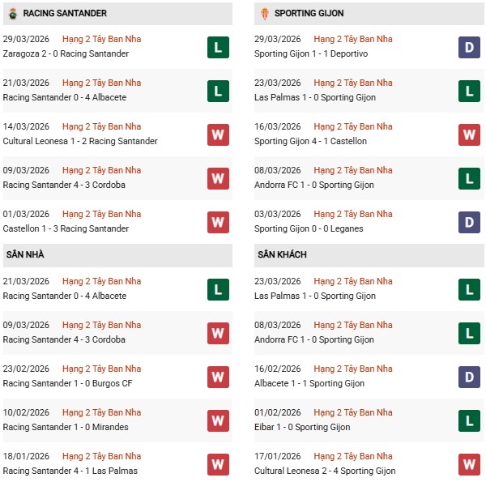Select the SÂN KHÁCH section header
Viewport: 486px width, 482px height.
pos(283,254)
